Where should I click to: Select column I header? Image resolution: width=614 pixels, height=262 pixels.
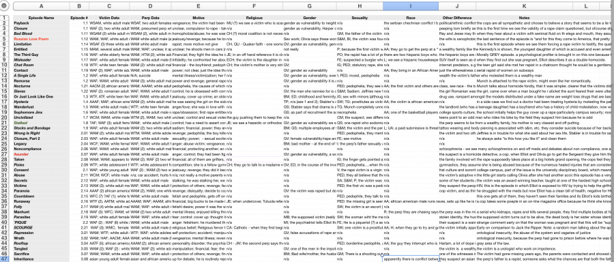(411, 6)
